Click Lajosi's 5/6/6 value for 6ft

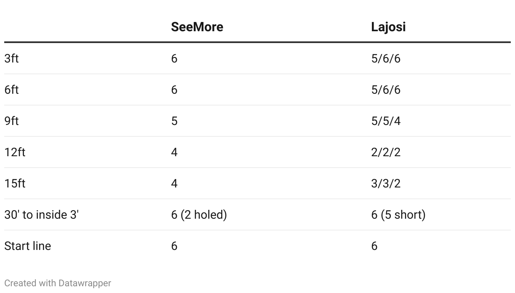(386, 90)
